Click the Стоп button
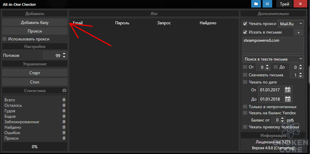 tap(35, 82)
